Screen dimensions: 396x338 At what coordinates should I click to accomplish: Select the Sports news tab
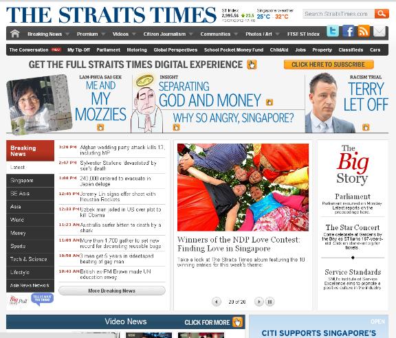tap(30, 246)
